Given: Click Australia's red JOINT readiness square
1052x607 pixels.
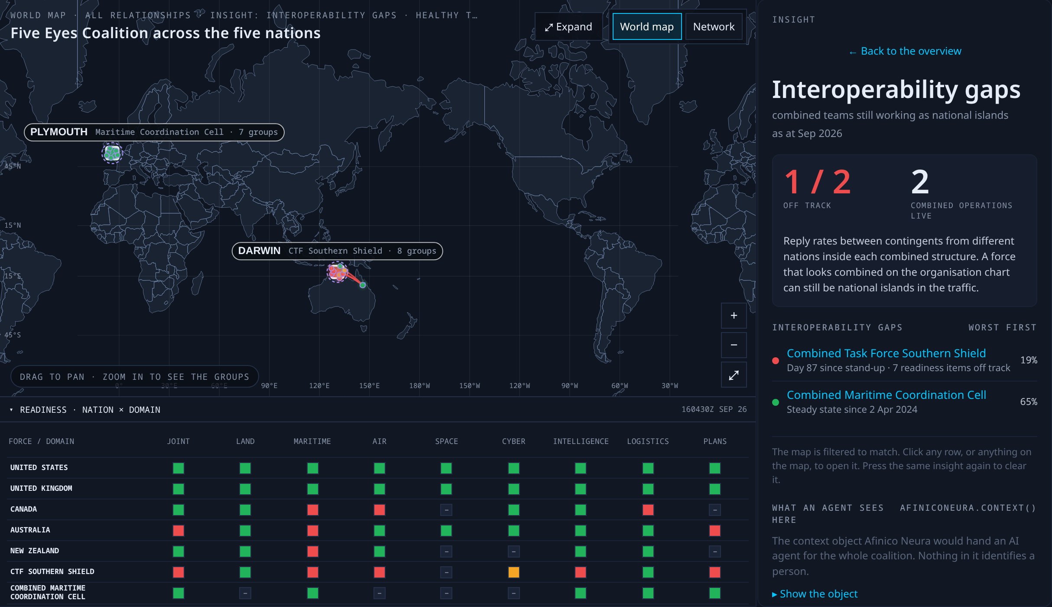Looking at the screenshot, I should (179, 531).
